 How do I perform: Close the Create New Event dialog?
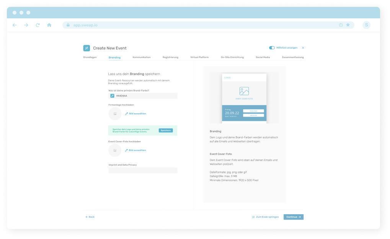pos(303,48)
